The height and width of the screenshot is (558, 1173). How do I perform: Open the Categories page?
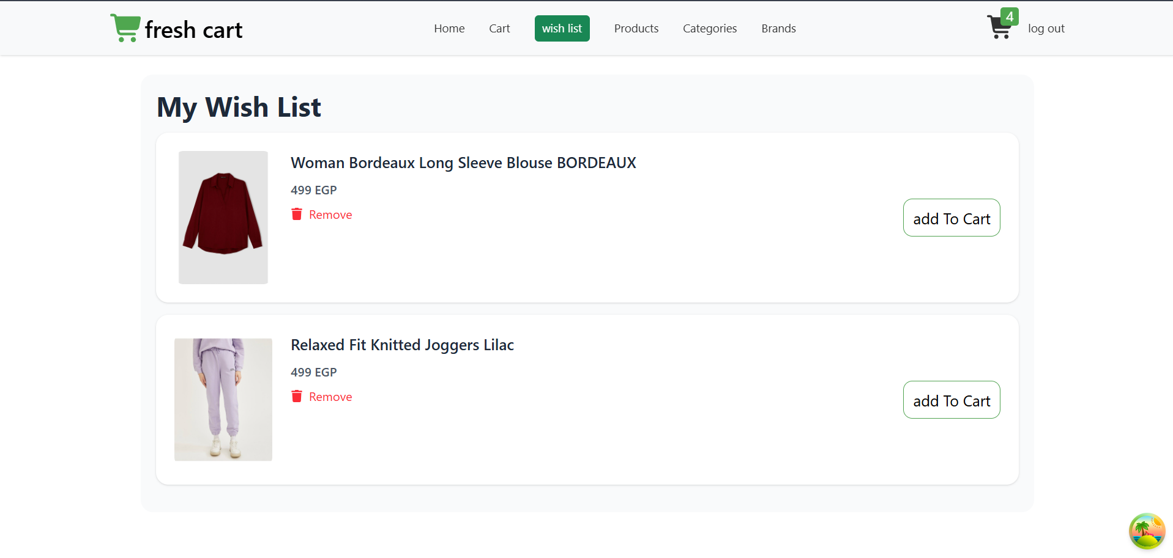709,29
